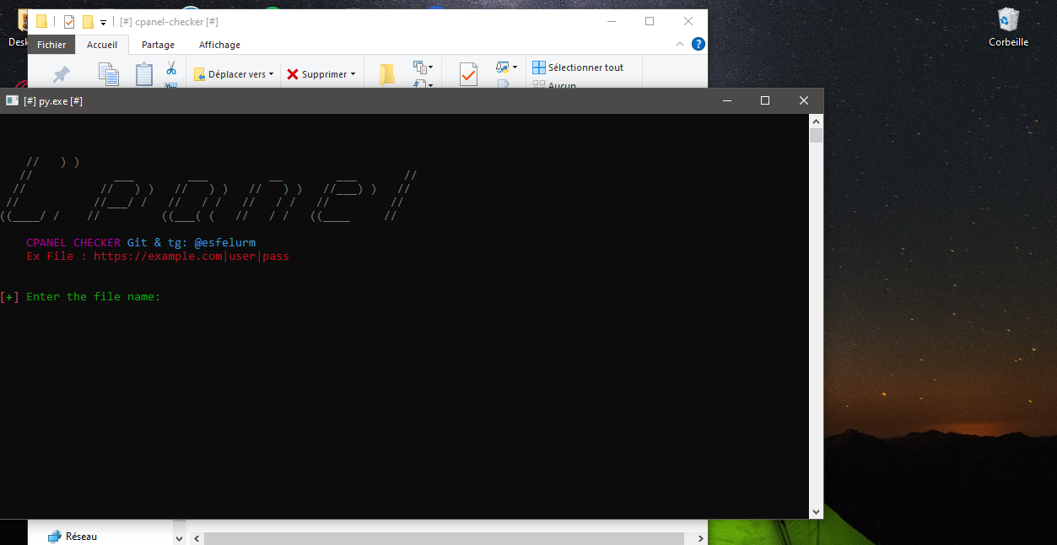Minimize the py.exe console window

pyautogui.click(x=726, y=100)
